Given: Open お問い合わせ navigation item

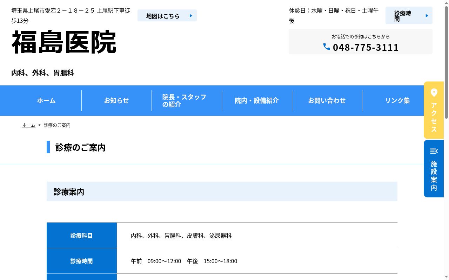Looking at the screenshot, I should (x=327, y=101).
